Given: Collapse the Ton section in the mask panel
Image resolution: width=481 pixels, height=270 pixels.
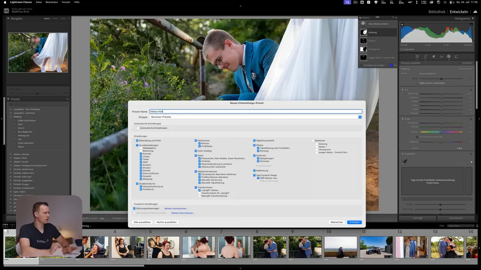Looking at the screenshot, I should (x=403, y=90).
